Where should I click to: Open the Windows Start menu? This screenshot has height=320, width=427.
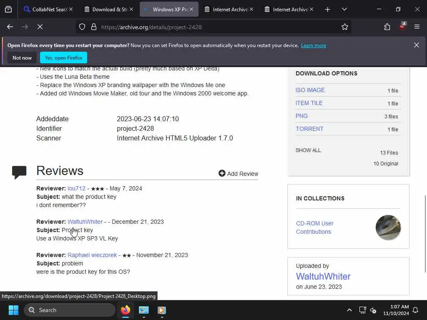[x=13, y=310]
